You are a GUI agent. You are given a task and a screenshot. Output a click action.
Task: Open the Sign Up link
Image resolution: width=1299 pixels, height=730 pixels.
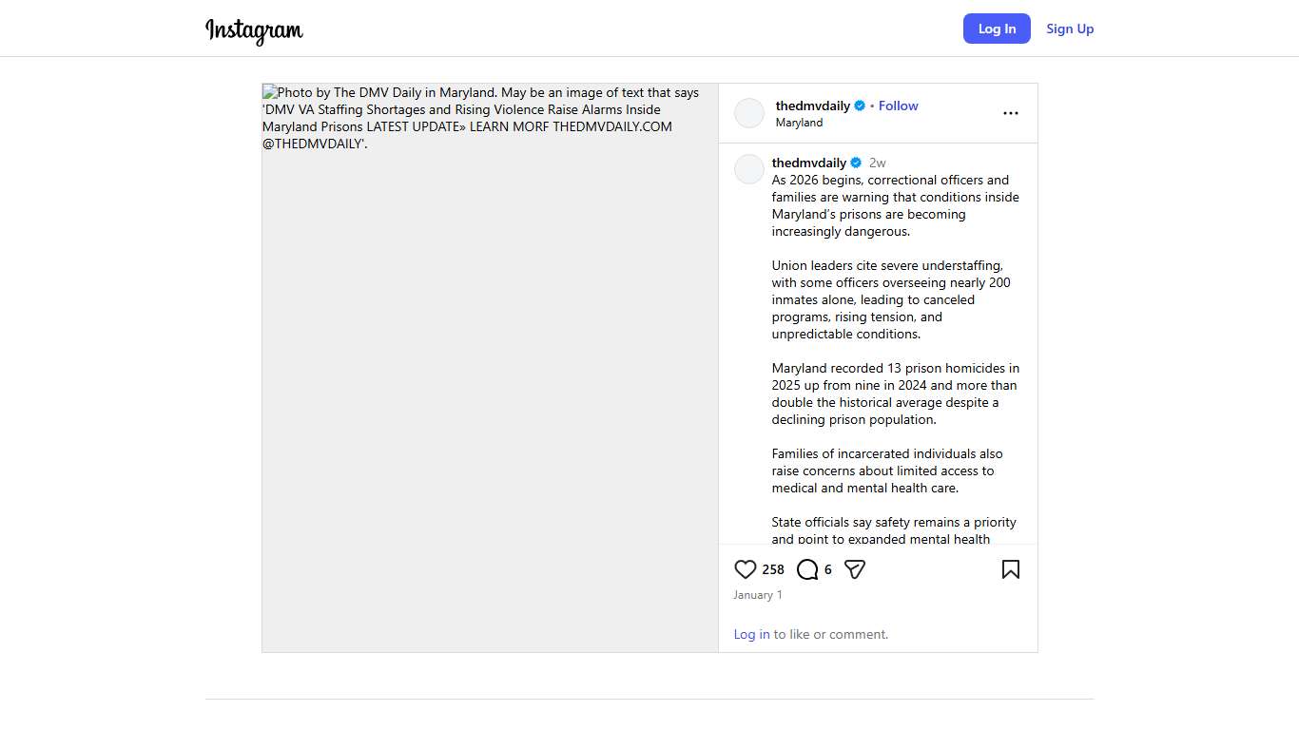[1070, 29]
